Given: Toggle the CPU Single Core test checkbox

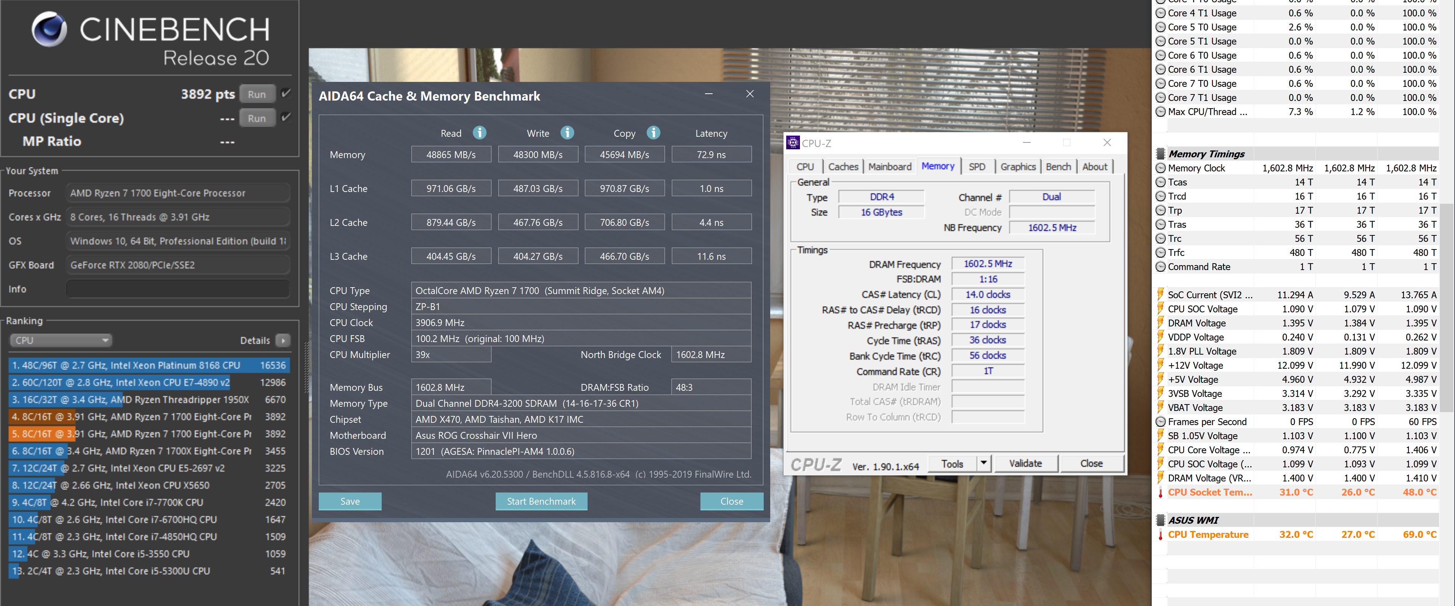Looking at the screenshot, I should 286,117.
